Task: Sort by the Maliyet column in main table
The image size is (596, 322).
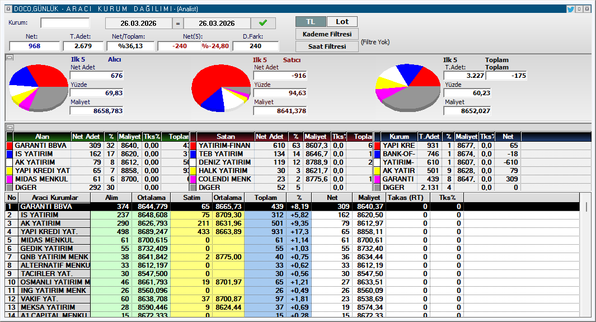Action: click(x=369, y=198)
